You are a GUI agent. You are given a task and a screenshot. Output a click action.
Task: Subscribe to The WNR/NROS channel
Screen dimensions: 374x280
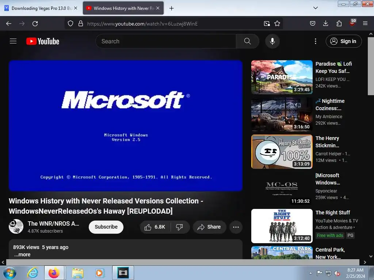106,227
